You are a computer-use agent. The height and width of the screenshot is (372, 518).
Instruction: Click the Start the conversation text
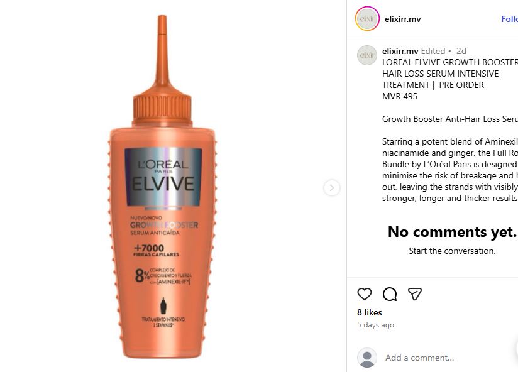(452, 251)
